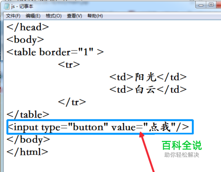Minimize the js Notepad window

pos(201,5)
